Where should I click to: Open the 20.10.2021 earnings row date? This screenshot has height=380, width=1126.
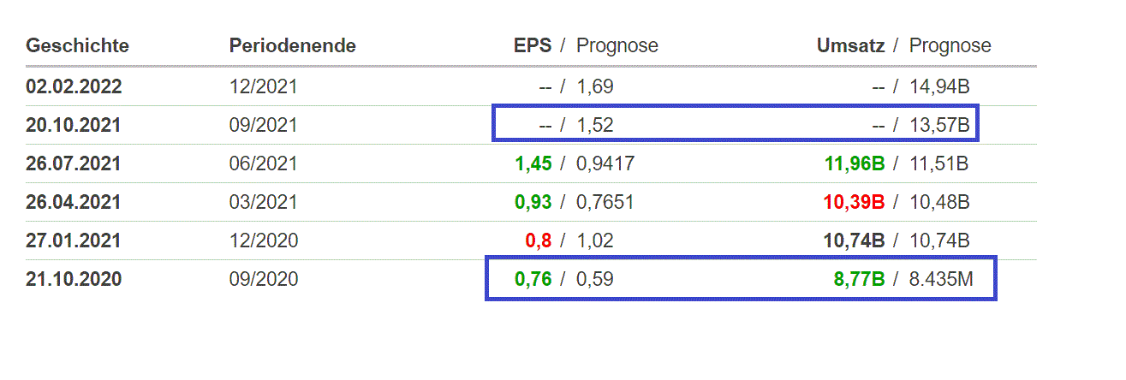click(x=74, y=125)
